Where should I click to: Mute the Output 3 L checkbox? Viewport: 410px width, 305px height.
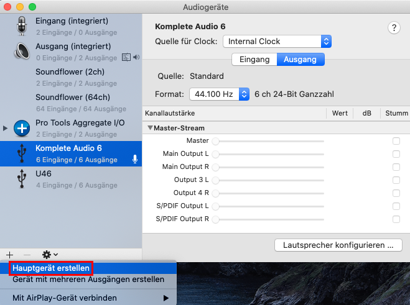[x=396, y=180]
